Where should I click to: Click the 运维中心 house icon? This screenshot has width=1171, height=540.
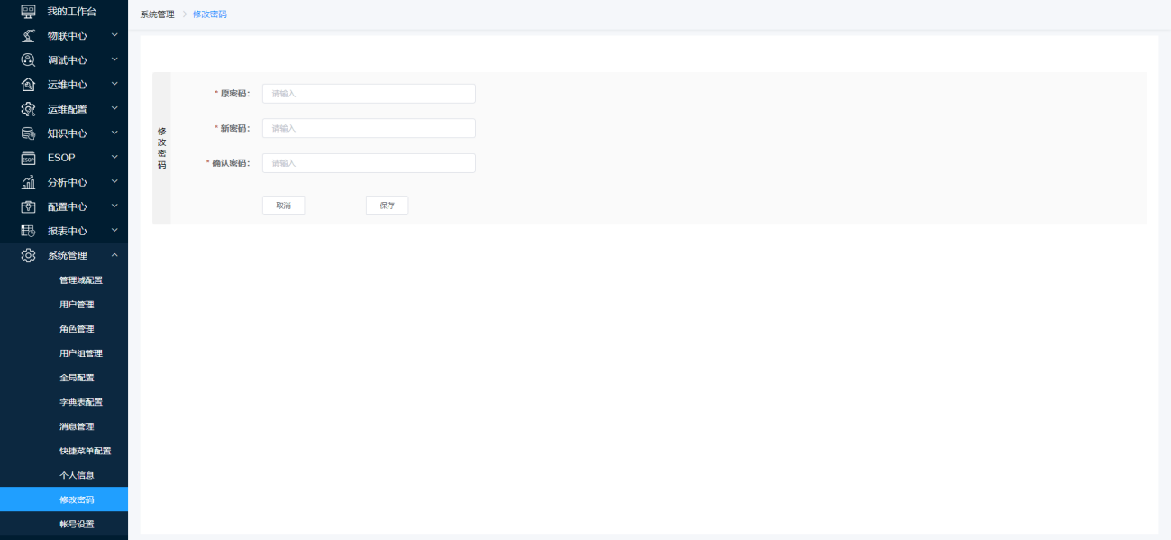click(28, 84)
